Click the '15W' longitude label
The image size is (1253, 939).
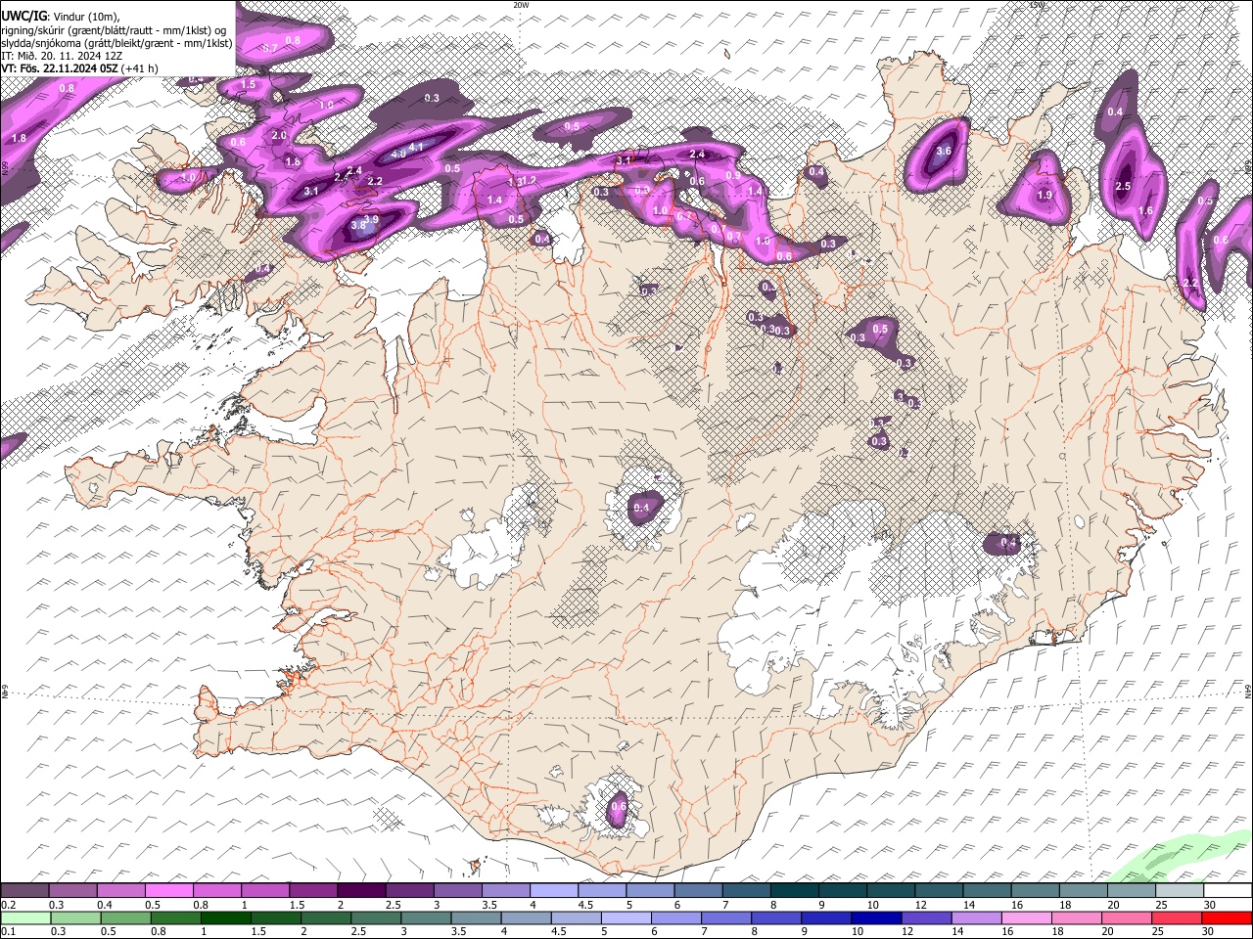coord(1038,5)
